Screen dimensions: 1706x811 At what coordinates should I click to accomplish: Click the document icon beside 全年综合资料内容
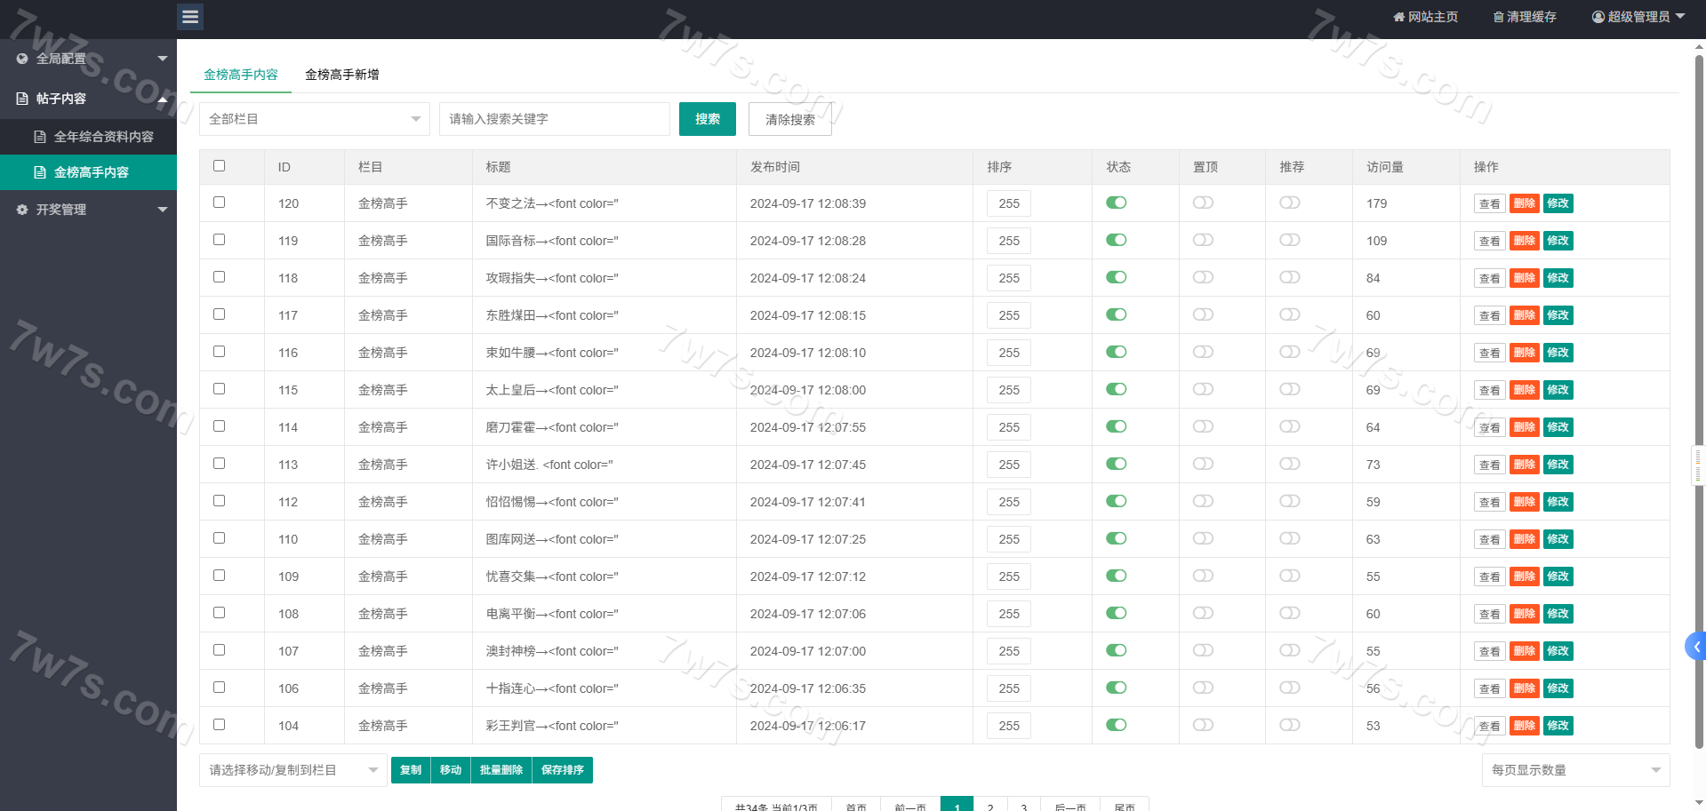point(40,137)
